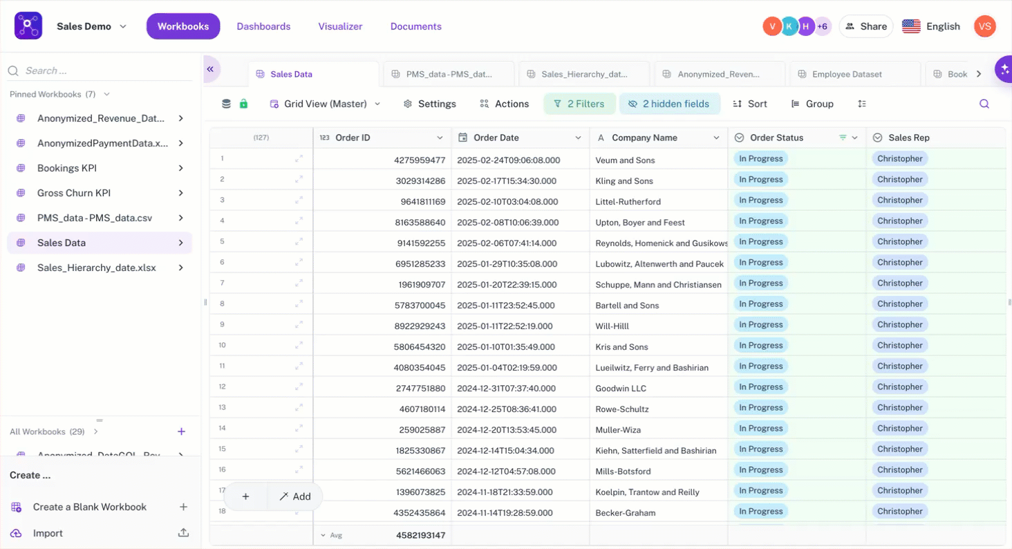
Task: Click the upload icon next to Import
Action: (x=183, y=533)
